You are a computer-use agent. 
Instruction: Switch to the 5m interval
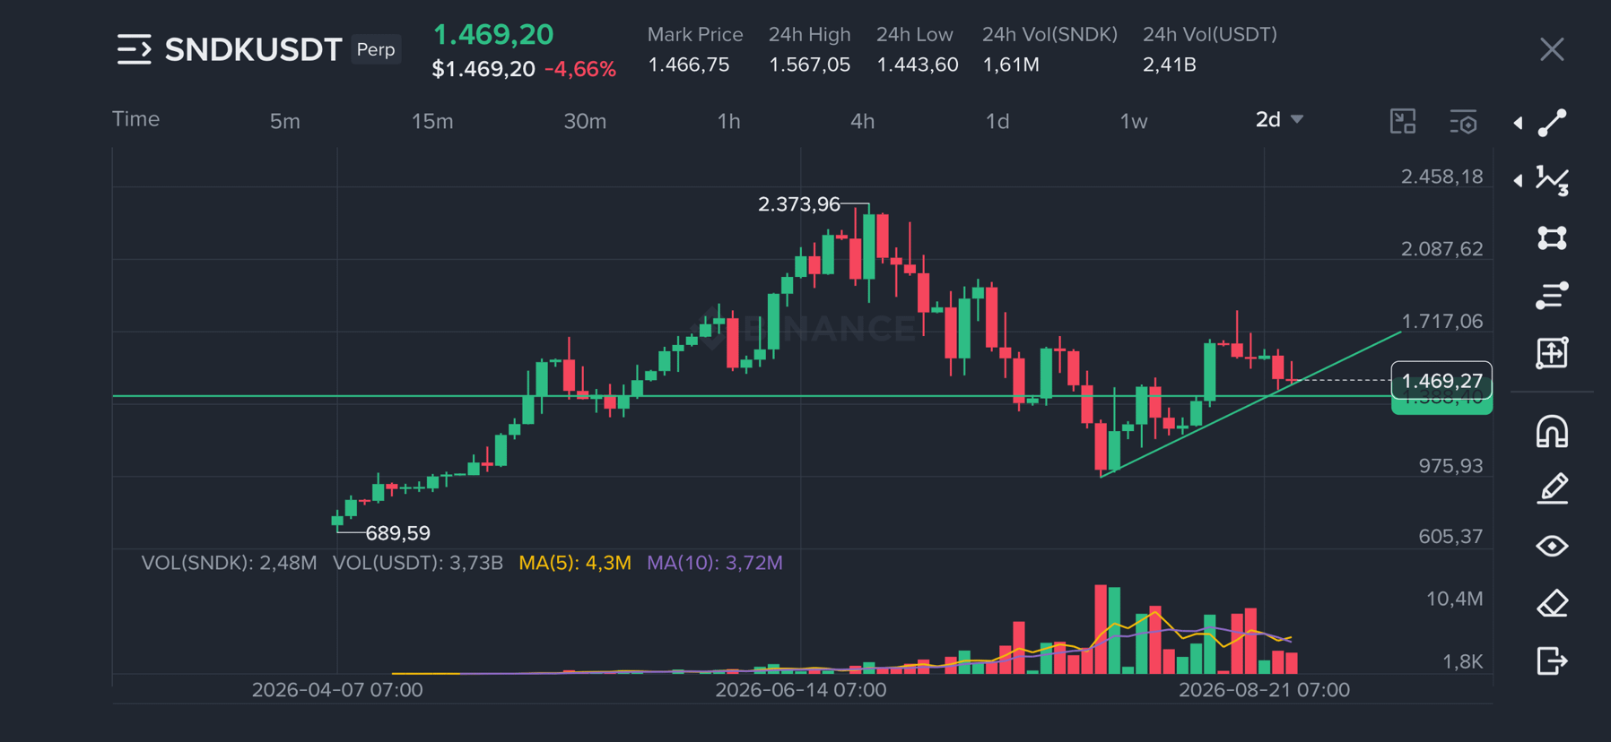tap(285, 121)
